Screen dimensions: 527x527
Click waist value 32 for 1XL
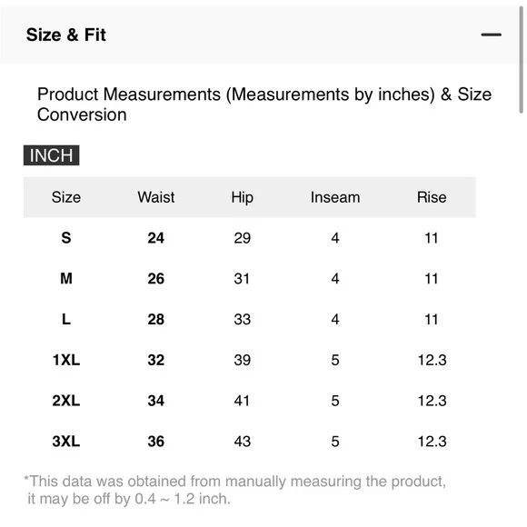pyautogui.click(x=156, y=360)
